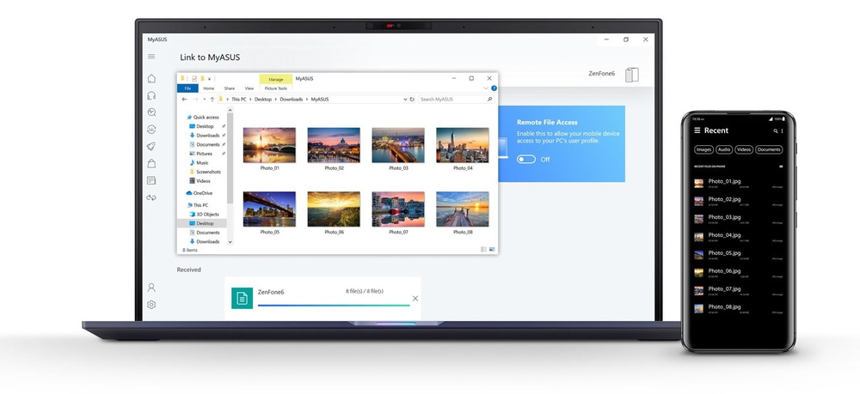Expand the File Explorer ribbon
The image size is (860, 394).
click(485, 88)
